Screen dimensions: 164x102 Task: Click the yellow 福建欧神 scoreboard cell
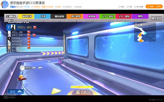pyautogui.click(x=26, y=16)
